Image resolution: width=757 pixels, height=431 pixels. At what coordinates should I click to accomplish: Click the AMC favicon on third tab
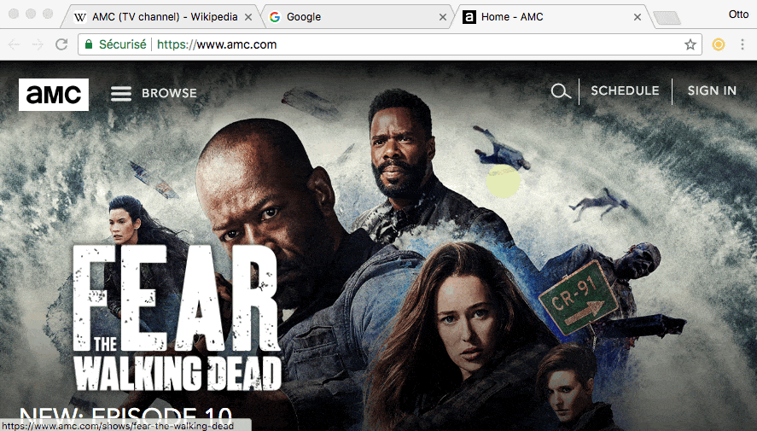point(469,17)
